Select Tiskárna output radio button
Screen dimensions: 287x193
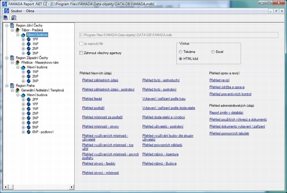point(180,52)
